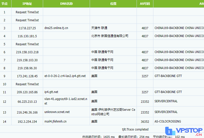
Task: Click CHINA169-BACKBONE in node 3 row
Action: (x=169, y=28)
